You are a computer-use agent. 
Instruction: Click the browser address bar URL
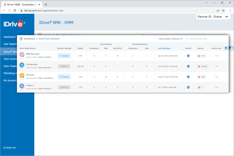click(x=44, y=11)
